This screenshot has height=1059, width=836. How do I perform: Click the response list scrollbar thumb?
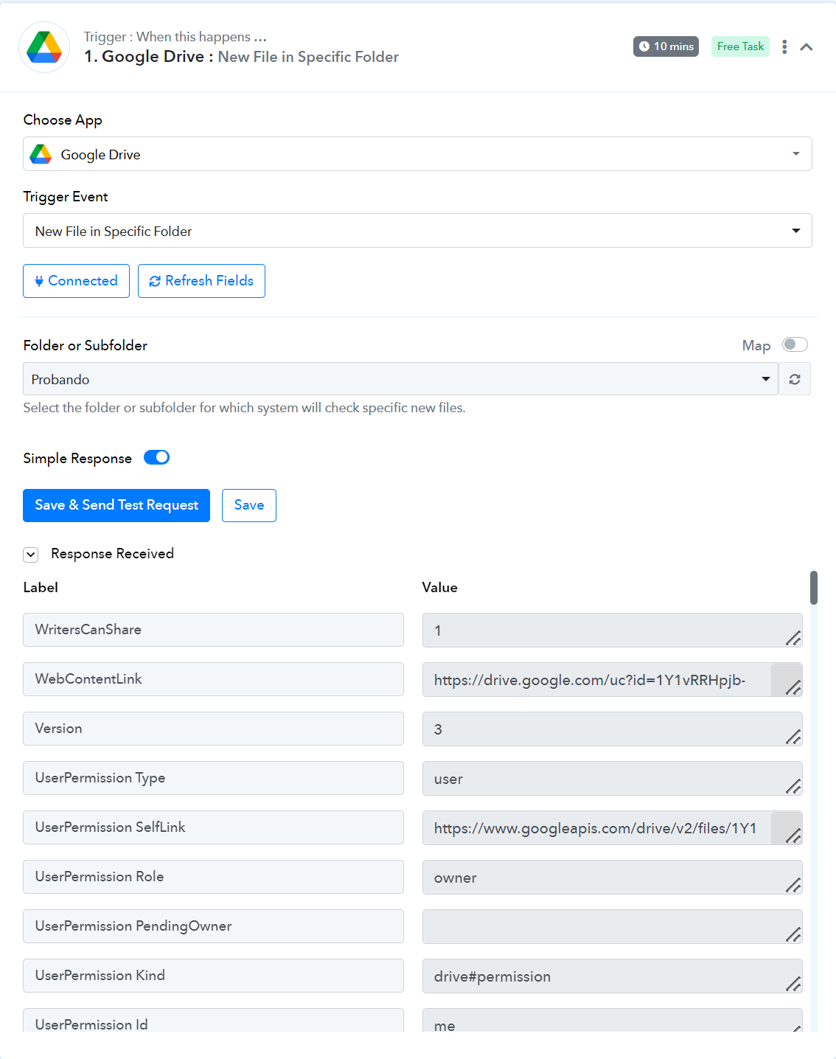pos(814,588)
